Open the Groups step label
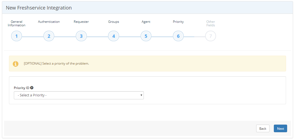Screen dimensions: 295x139 click(x=113, y=22)
